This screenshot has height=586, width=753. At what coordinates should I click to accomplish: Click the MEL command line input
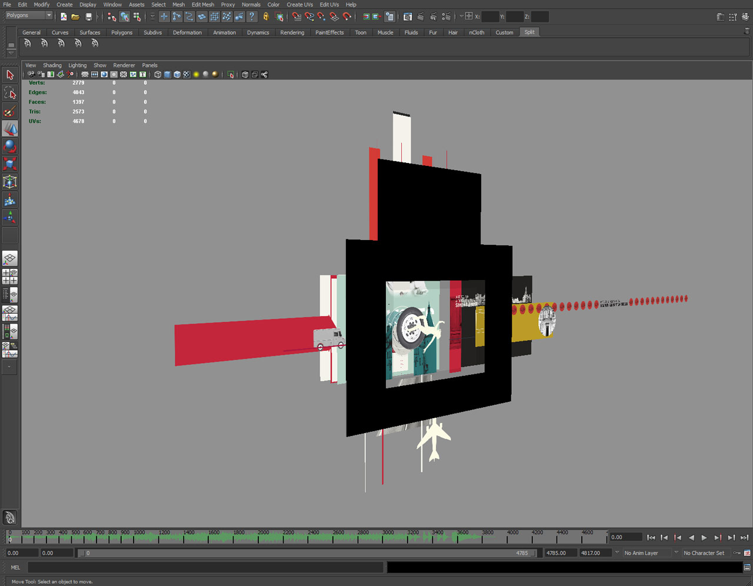click(x=206, y=567)
